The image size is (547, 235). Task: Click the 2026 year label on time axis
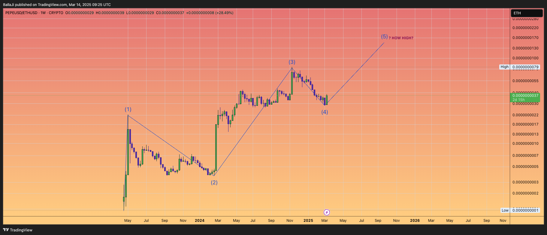(415, 221)
